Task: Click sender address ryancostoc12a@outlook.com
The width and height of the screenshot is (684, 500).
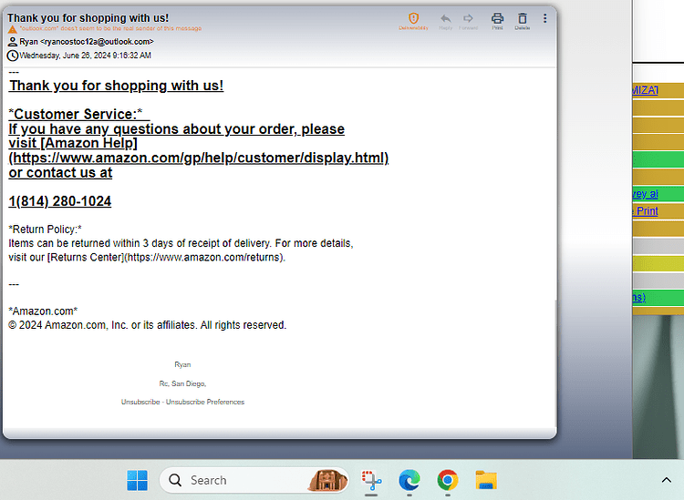Action: pyautogui.click(x=97, y=42)
